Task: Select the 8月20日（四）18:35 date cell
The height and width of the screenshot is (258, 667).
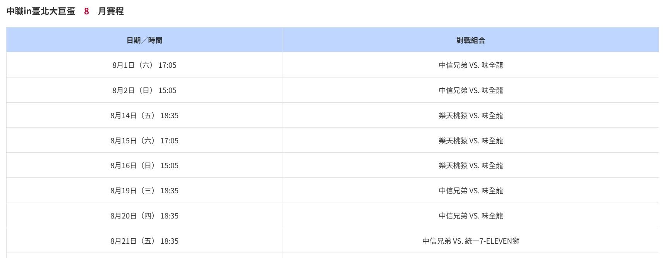Action: click(x=144, y=216)
